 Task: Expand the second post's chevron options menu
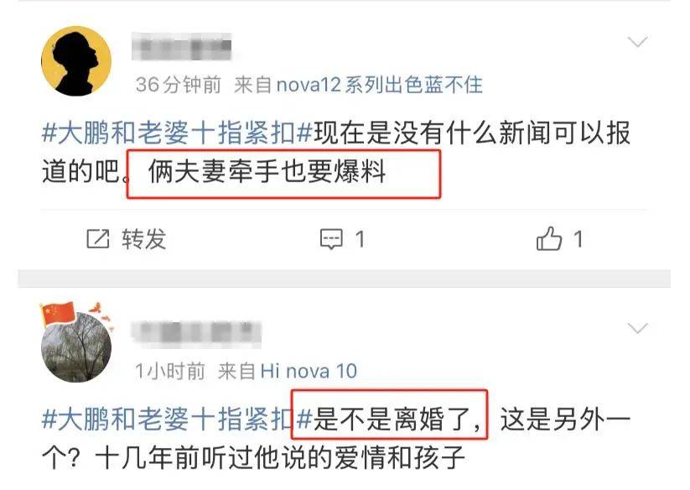(637, 328)
